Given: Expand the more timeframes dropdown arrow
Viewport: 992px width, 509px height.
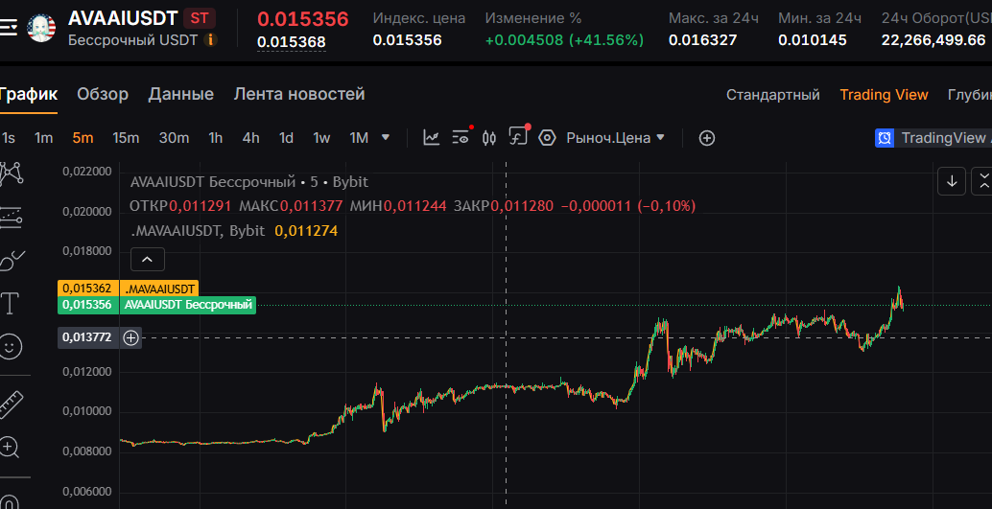Looking at the screenshot, I should [386, 137].
